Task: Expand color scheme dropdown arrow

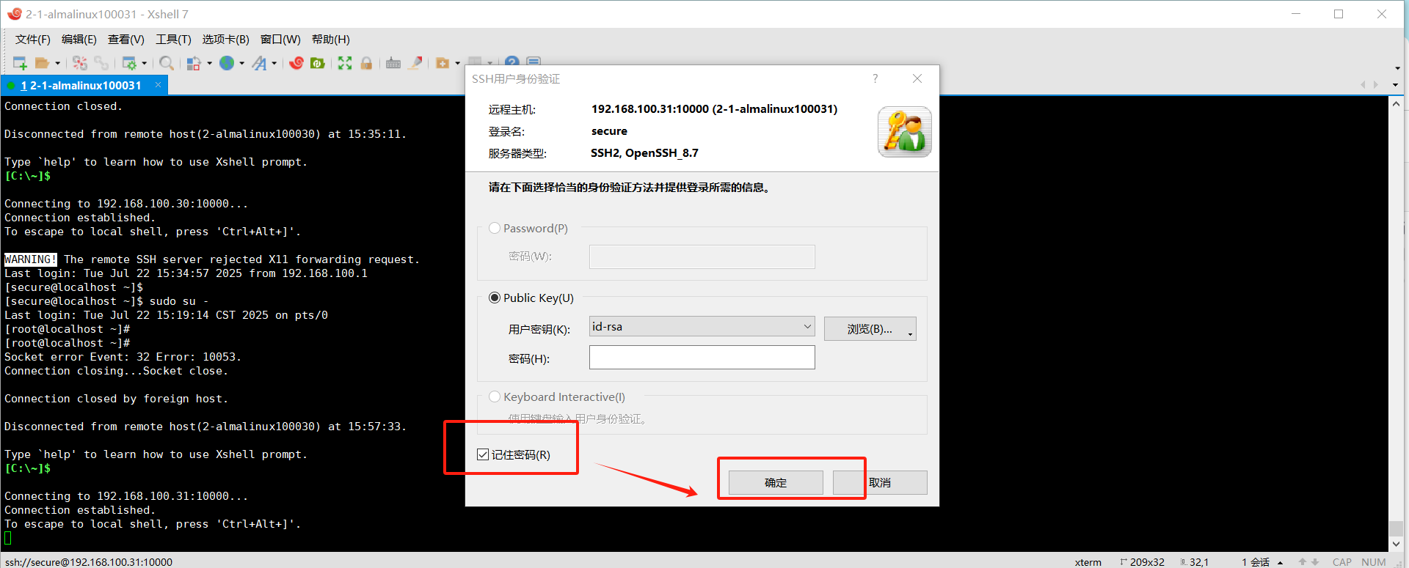Action: 209,63
